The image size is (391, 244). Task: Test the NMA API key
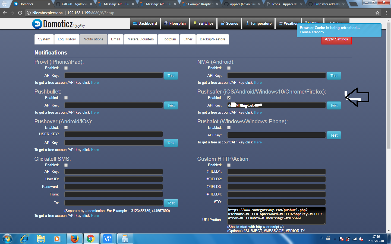click(334, 76)
